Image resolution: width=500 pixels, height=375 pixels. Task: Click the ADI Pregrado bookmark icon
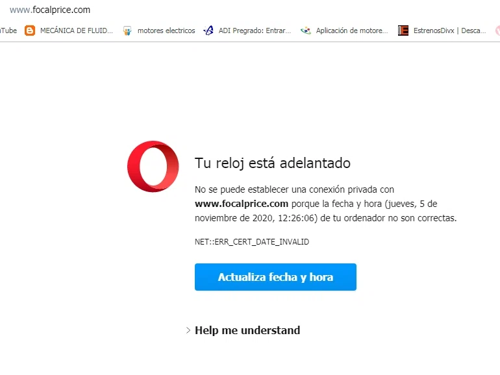(208, 30)
